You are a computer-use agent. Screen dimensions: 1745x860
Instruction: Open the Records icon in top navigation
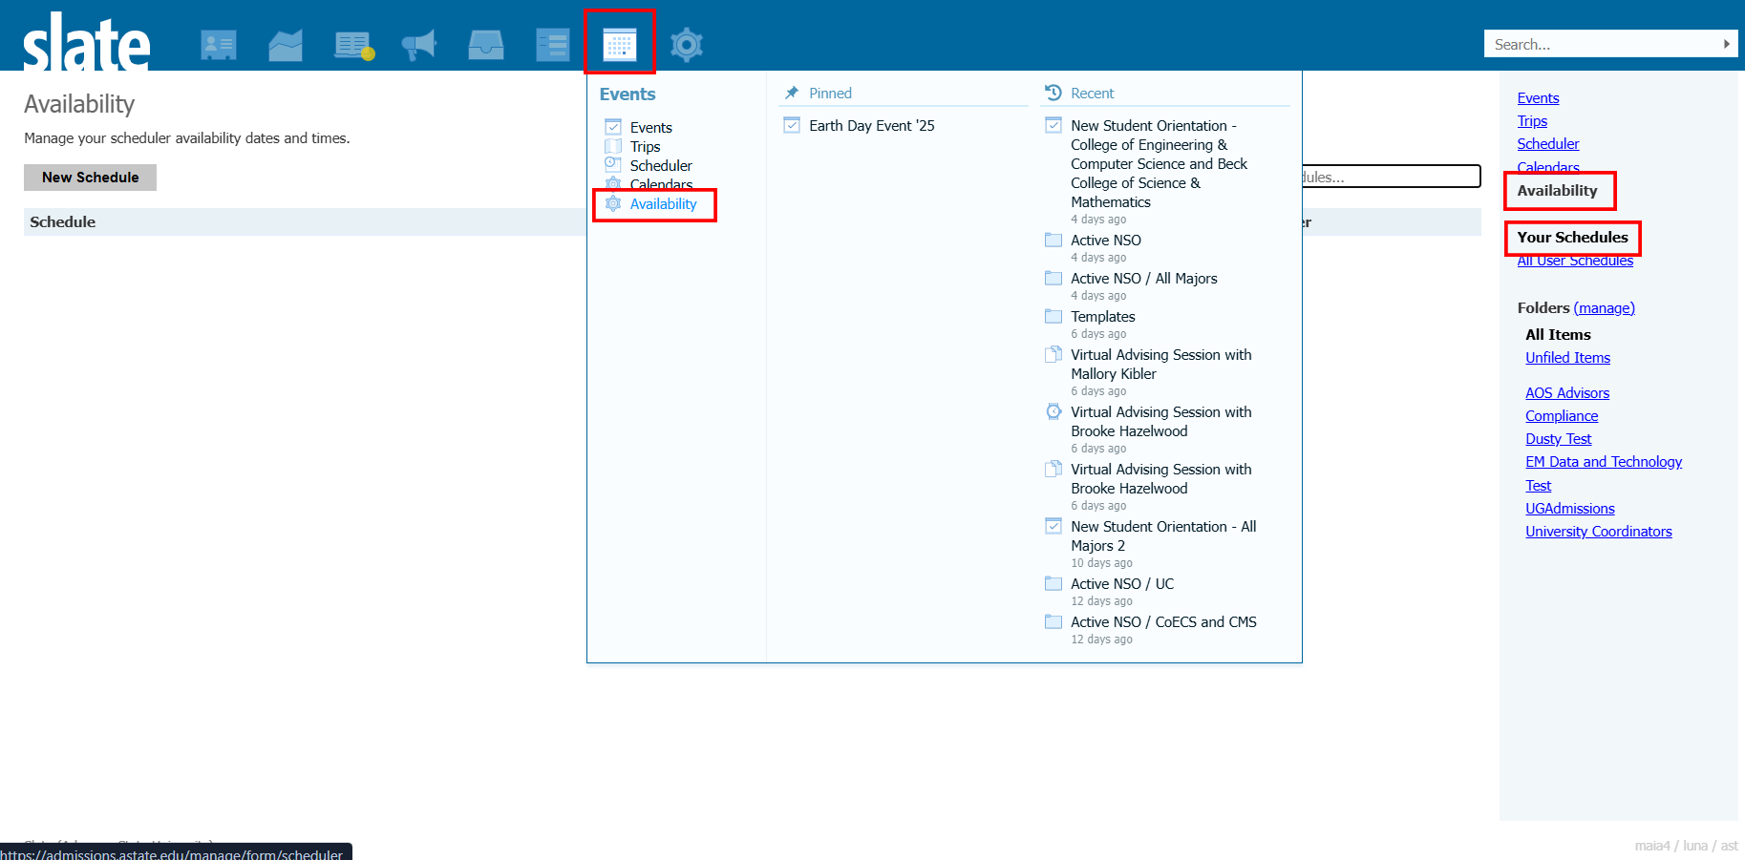pyautogui.click(x=219, y=45)
